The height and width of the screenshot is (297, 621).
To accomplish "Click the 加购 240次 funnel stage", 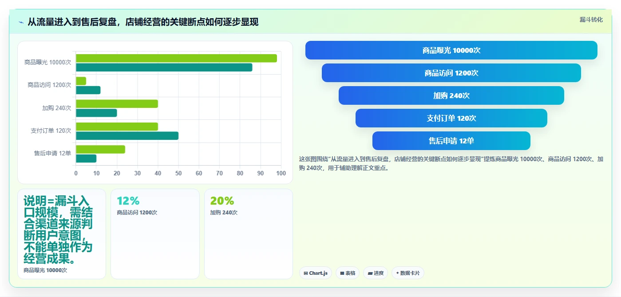I will coord(451,95).
